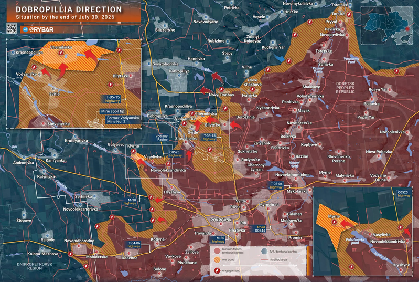
Task: Click the mine spoil tip outline in top-left inset
Action: [x=95, y=123]
